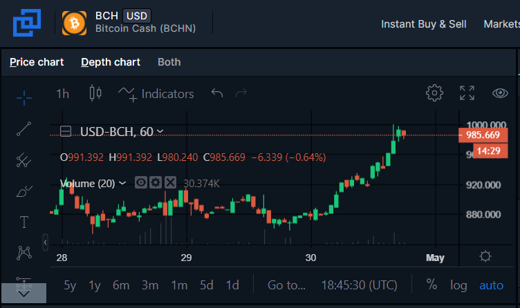Toggle eye icon to hide drawings
520x308 pixels.
pos(500,93)
